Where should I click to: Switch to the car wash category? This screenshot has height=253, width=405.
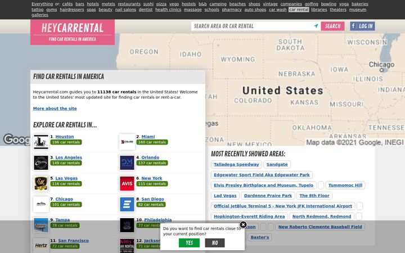tap(278, 10)
